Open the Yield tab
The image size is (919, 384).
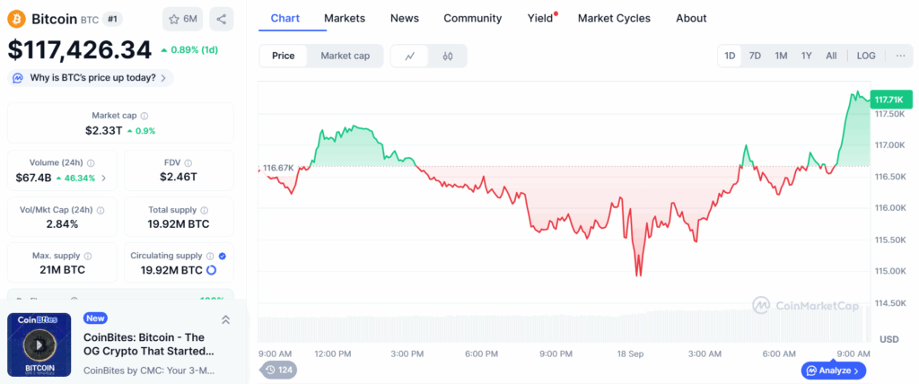point(540,18)
